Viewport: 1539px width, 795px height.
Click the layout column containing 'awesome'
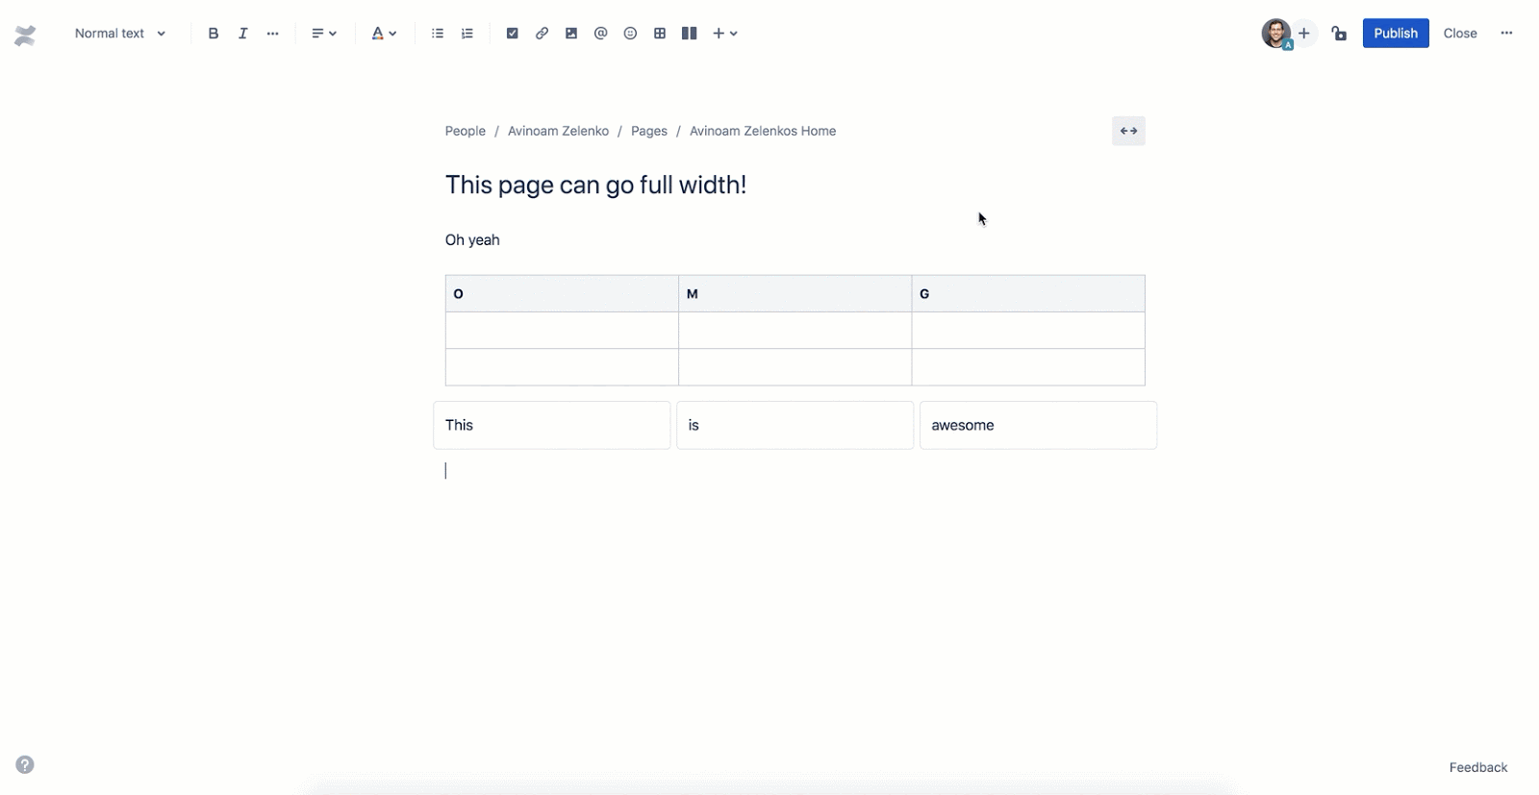pyautogui.click(x=1039, y=425)
